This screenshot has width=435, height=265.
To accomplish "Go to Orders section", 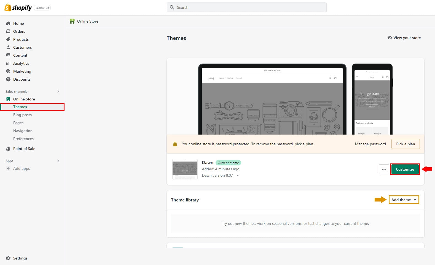I will pos(19,31).
